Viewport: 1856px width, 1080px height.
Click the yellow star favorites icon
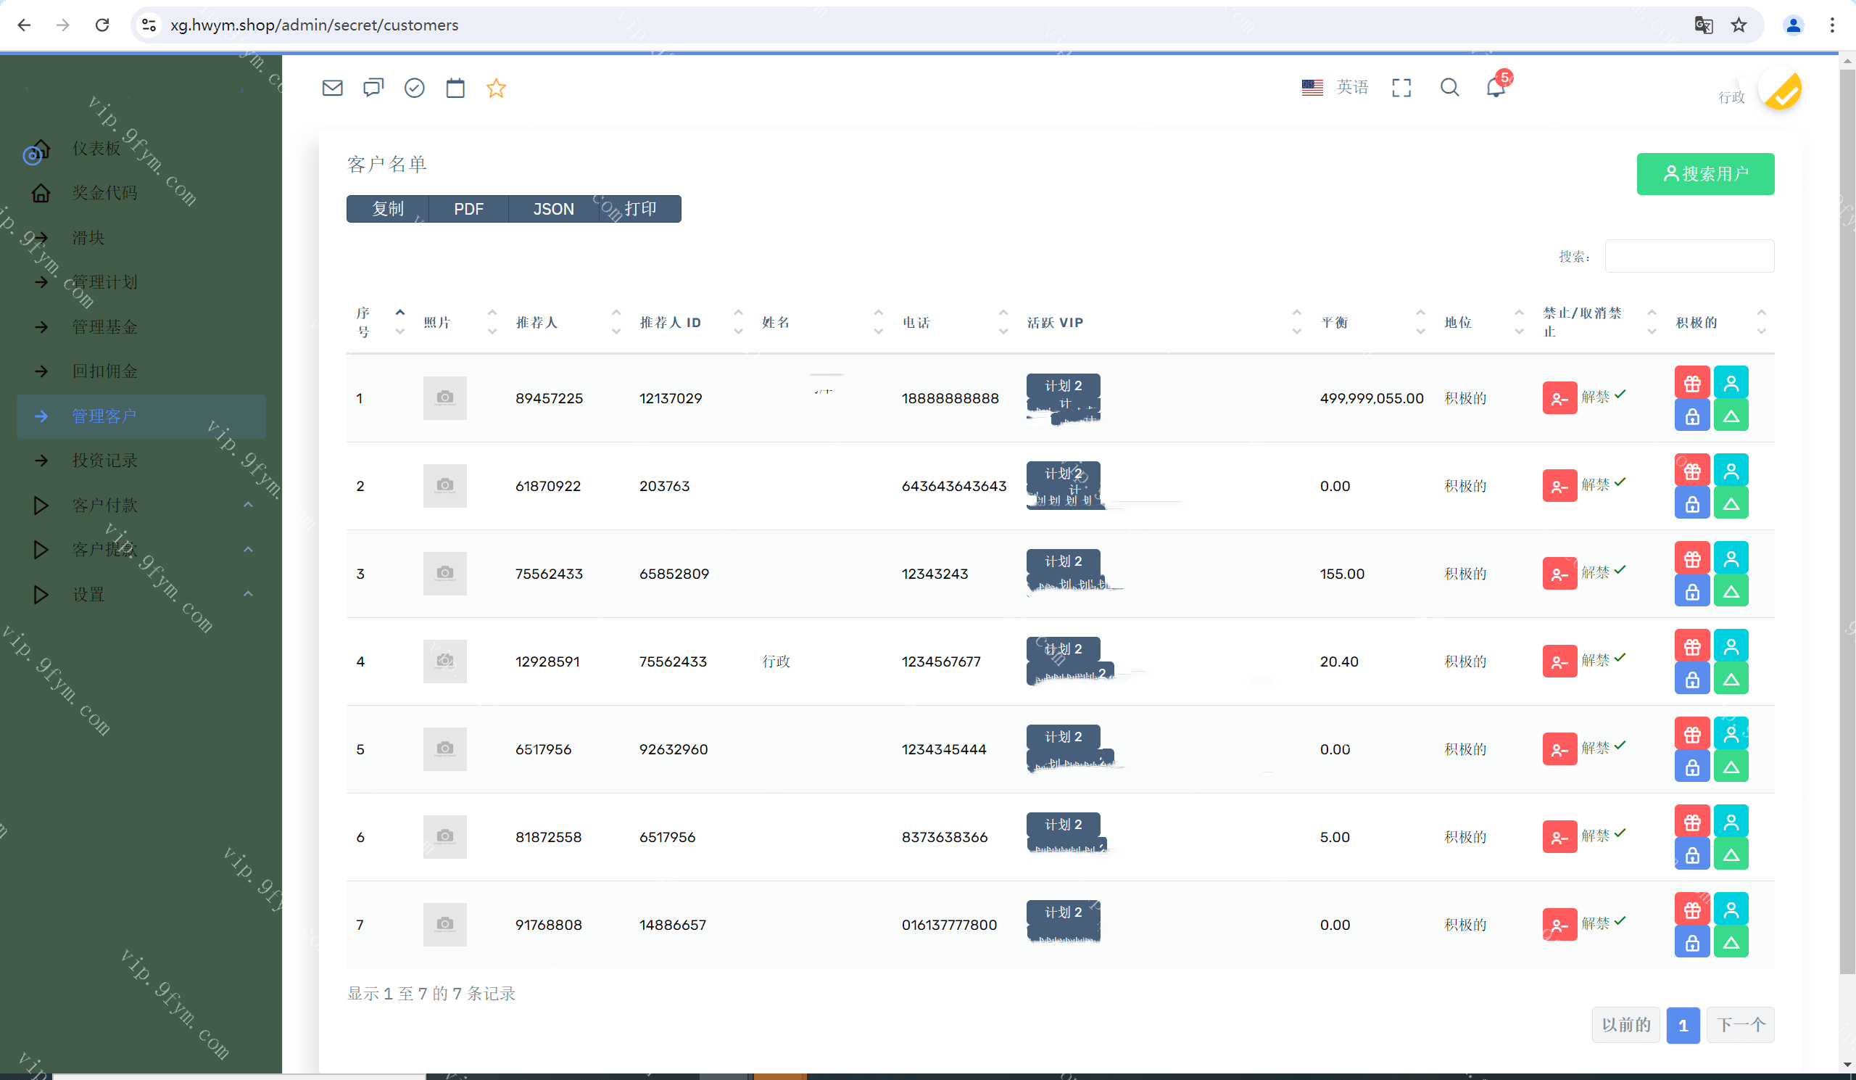click(496, 88)
